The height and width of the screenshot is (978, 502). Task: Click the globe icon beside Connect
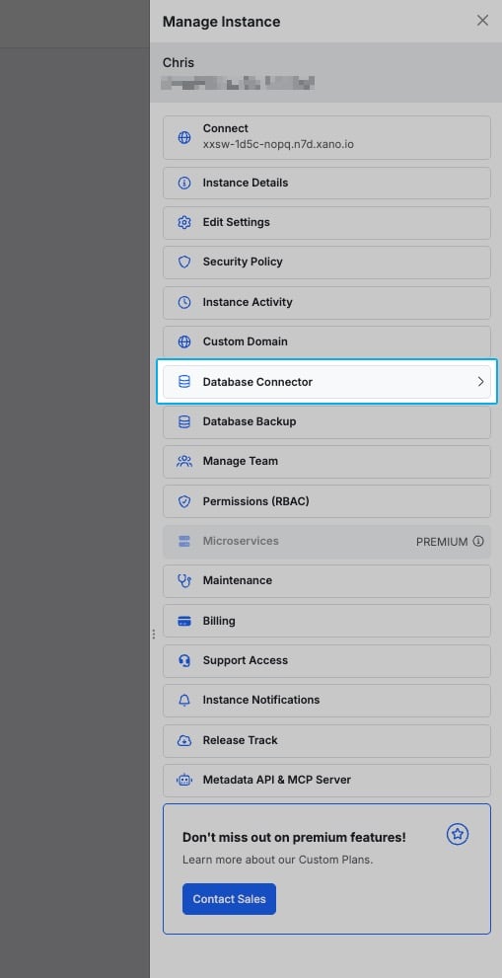tap(184, 138)
